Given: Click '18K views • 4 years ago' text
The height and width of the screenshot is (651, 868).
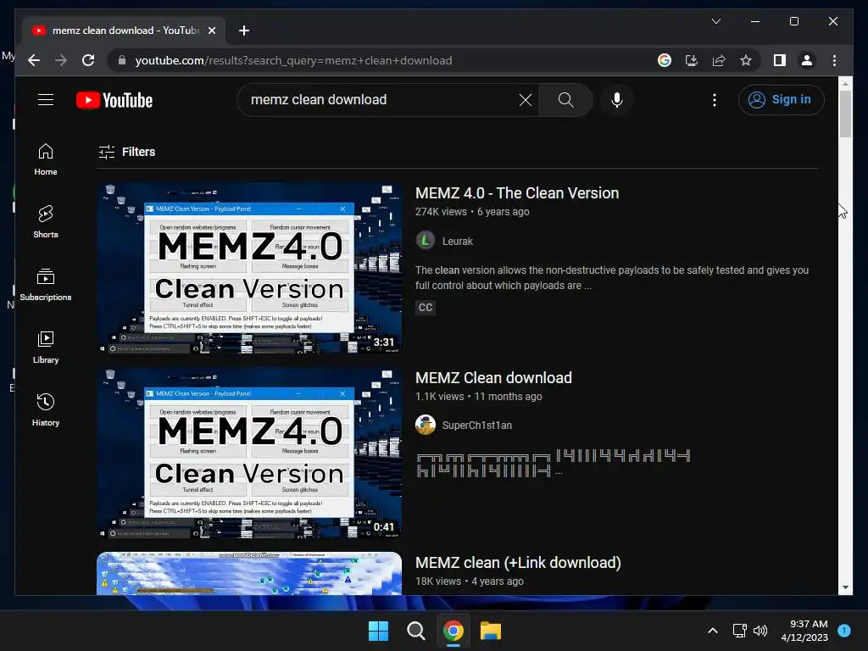Looking at the screenshot, I should [470, 581].
